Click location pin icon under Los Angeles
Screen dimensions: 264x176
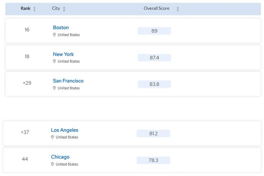tap(52, 137)
